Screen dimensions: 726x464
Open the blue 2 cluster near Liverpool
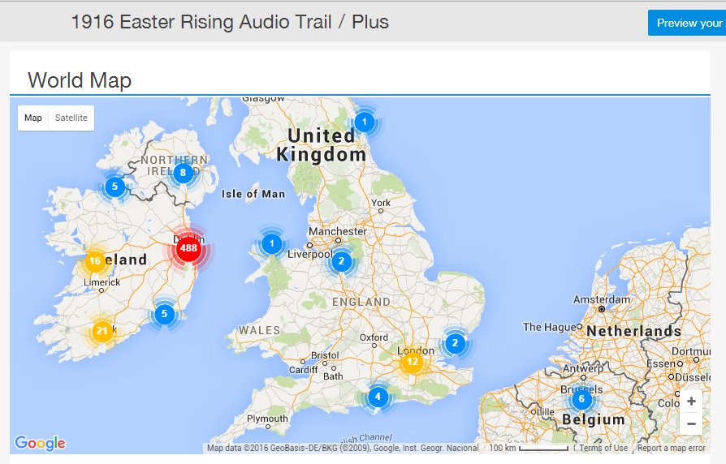(x=341, y=261)
